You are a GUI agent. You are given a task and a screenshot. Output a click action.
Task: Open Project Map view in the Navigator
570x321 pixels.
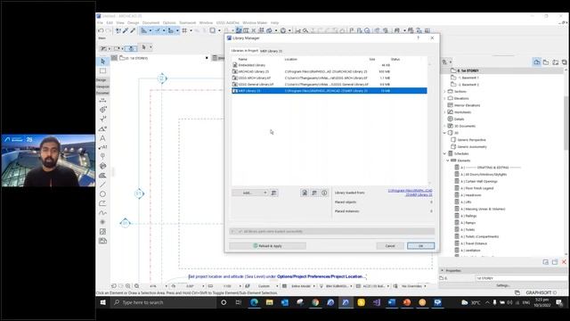click(537, 62)
